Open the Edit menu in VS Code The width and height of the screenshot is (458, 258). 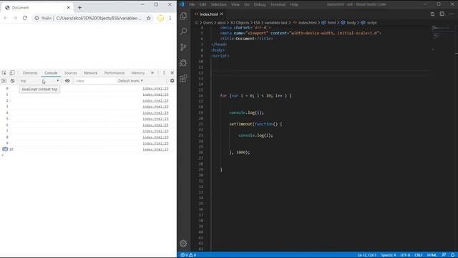[203, 4]
